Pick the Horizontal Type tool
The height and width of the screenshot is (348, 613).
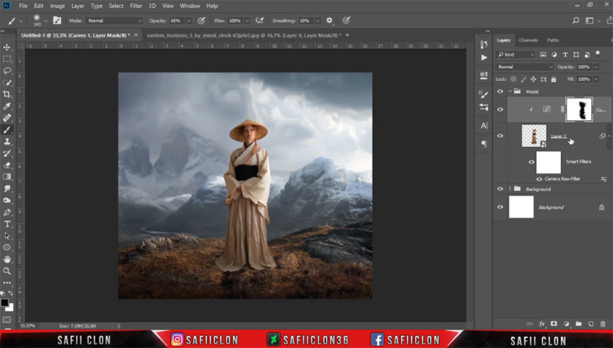(x=7, y=224)
